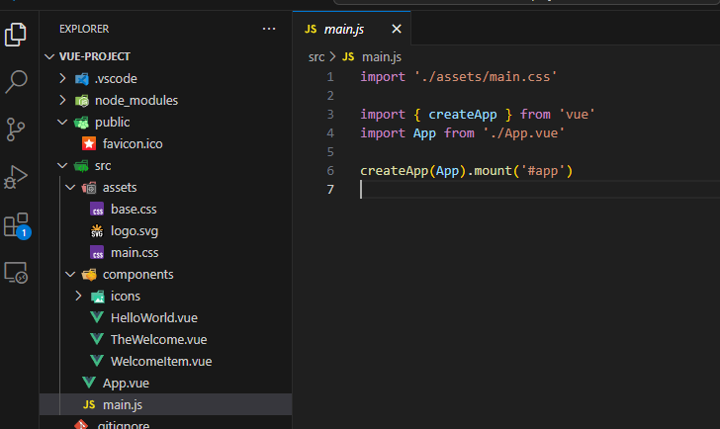The height and width of the screenshot is (429, 720).
Task: Click line number 1 in the gutter
Action: coord(330,77)
